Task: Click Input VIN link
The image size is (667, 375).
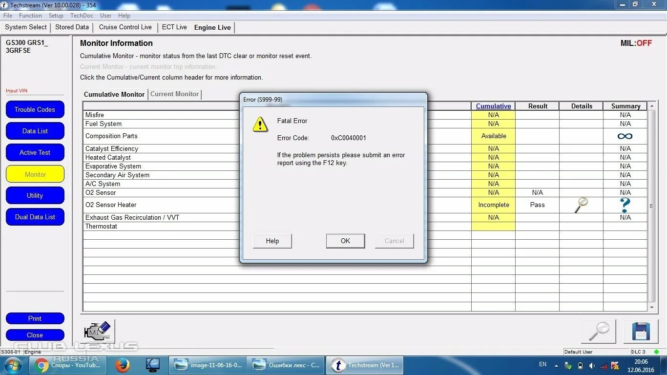Action: (17, 91)
